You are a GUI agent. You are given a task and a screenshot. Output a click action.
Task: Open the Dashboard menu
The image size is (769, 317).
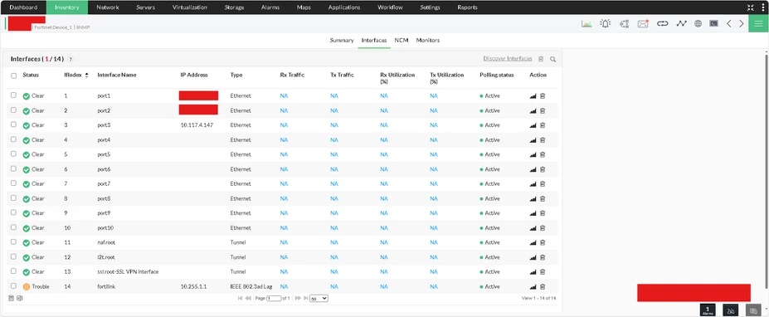pyautogui.click(x=23, y=7)
